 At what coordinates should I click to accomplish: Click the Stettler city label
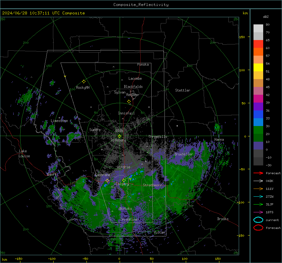(x=183, y=90)
